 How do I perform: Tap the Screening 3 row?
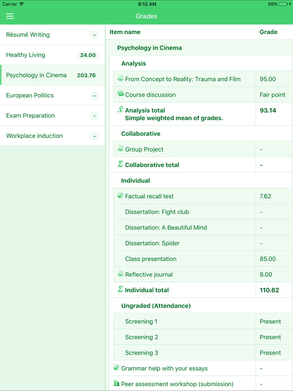click(x=203, y=353)
